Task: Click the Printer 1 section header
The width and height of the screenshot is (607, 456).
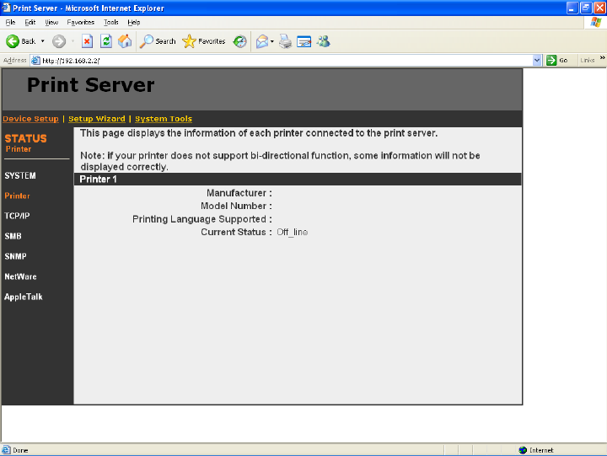Action: click(x=298, y=180)
